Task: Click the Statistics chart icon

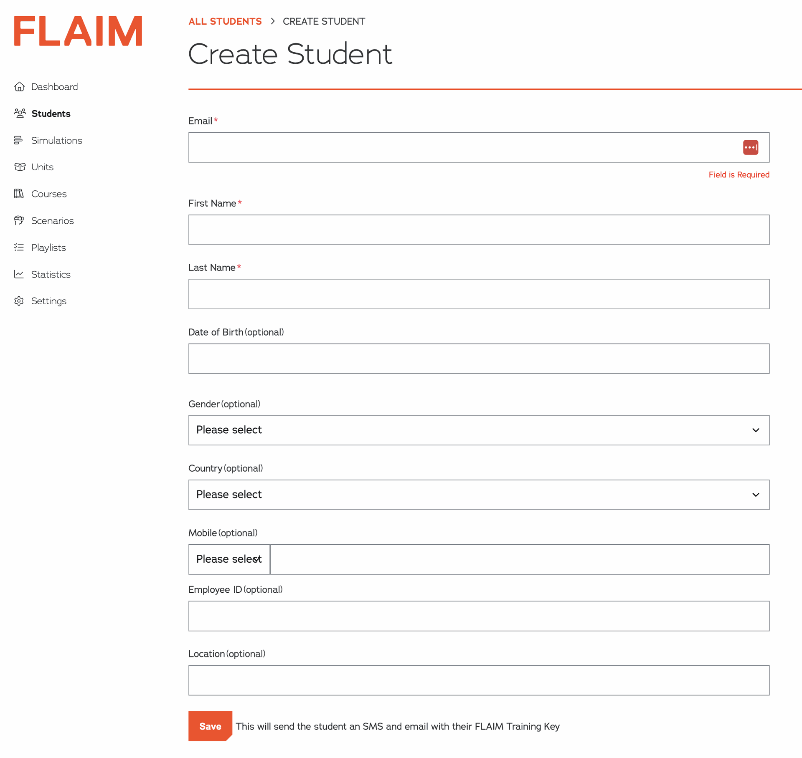Action: pos(19,274)
